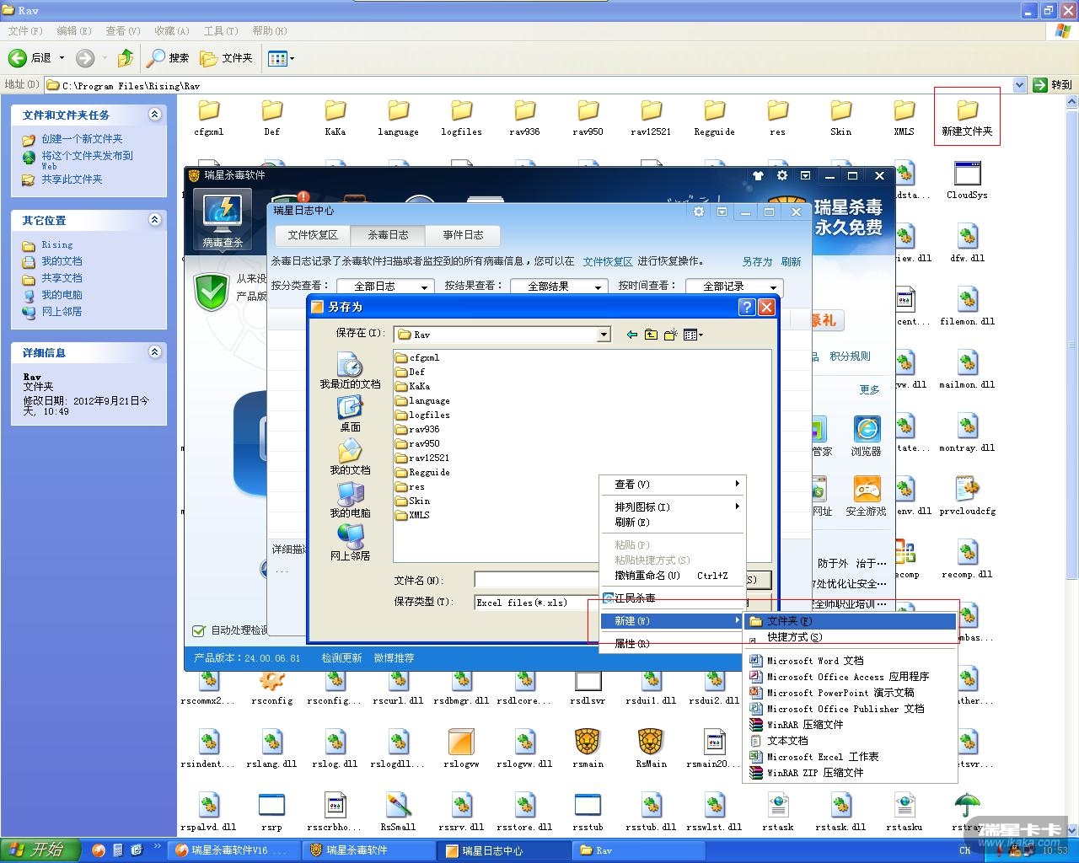Open the 查看(V) menu in Explorer menu bar
The width and height of the screenshot is (1079, 863).
pyautogui.click(x=123, y=31)
